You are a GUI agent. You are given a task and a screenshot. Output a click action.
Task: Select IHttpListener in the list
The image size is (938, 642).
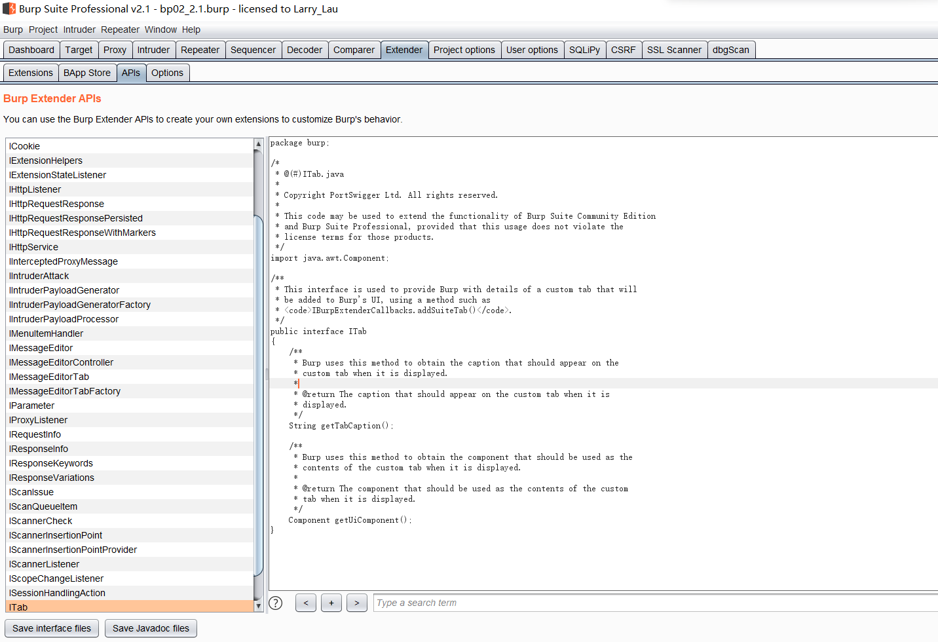(130, 189)
